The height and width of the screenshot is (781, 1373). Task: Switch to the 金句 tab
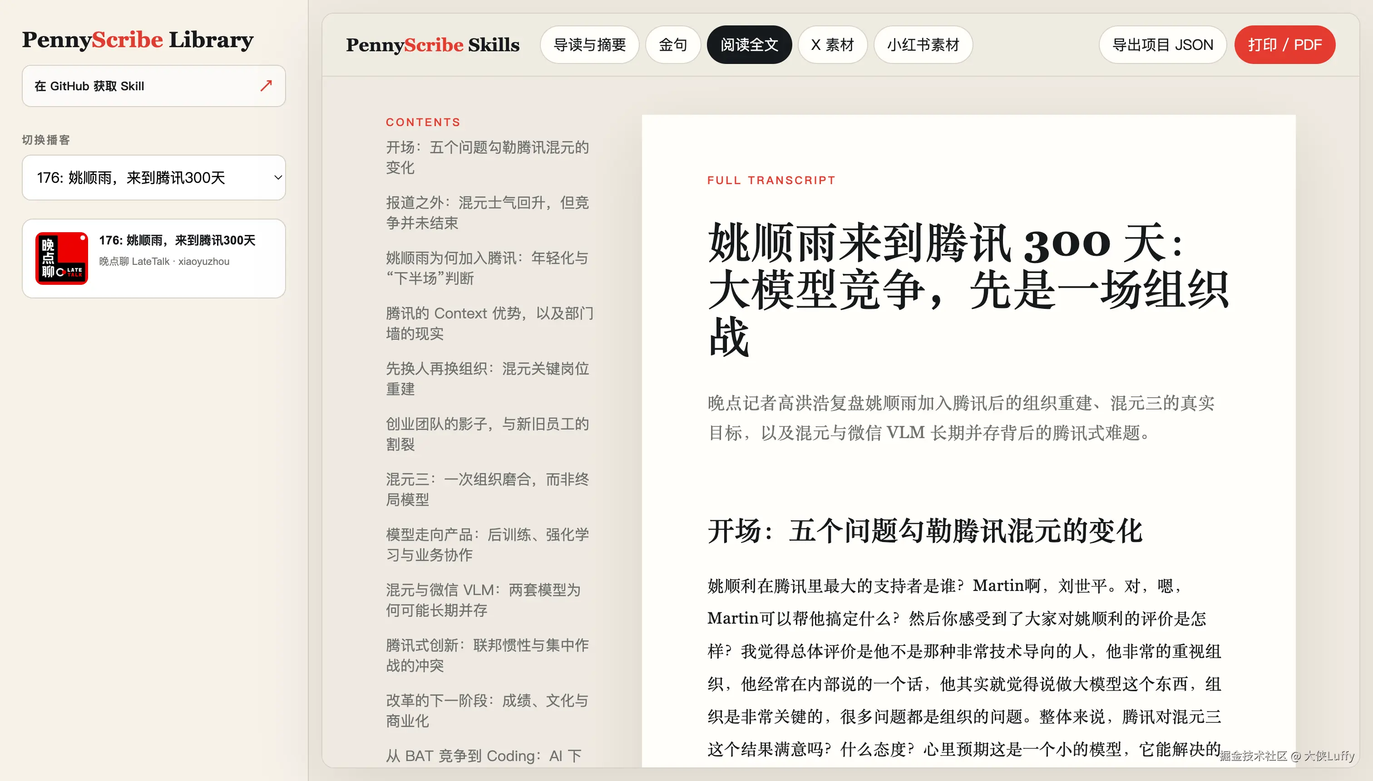[673, 44]
